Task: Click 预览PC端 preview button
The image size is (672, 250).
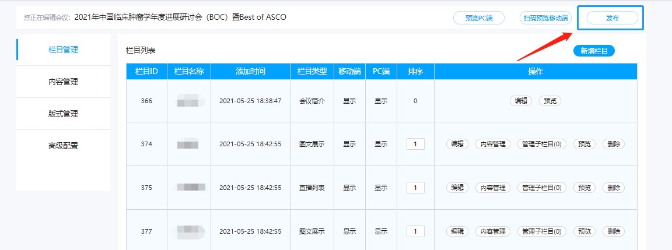Action: [479, 18]
